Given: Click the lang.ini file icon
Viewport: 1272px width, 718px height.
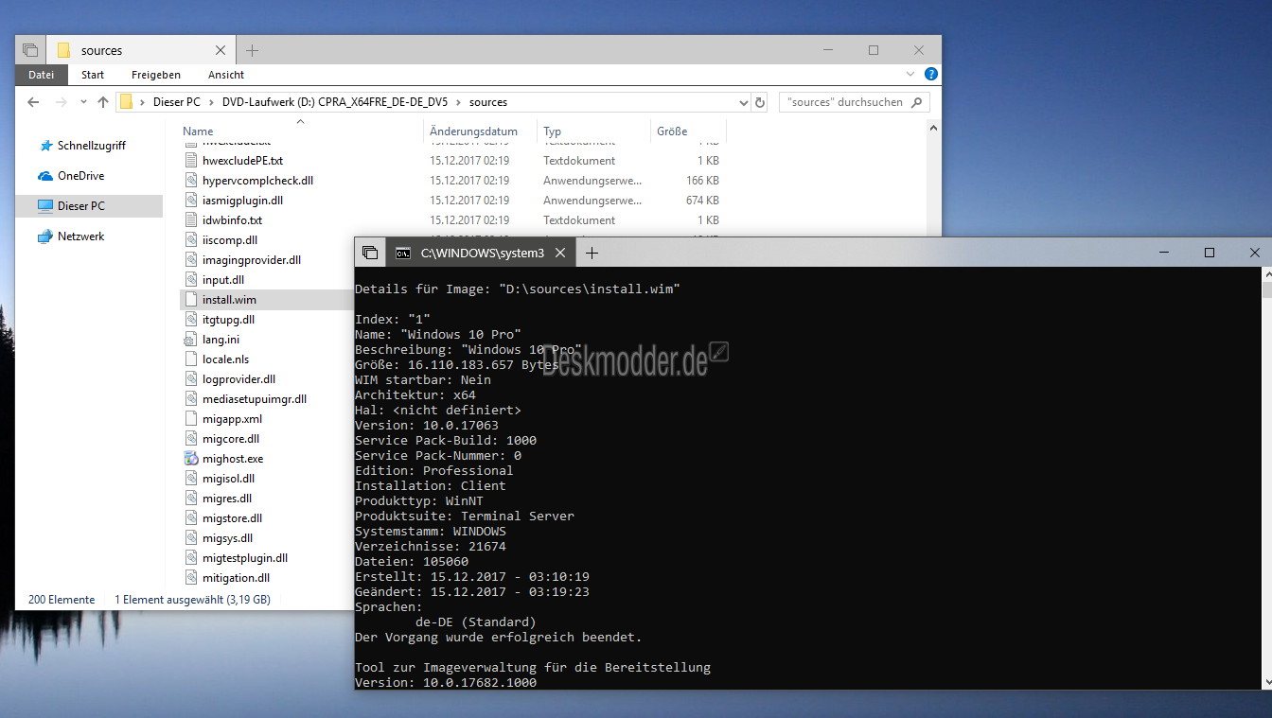Looking at the screenshot, I should [x=191, y=340].
